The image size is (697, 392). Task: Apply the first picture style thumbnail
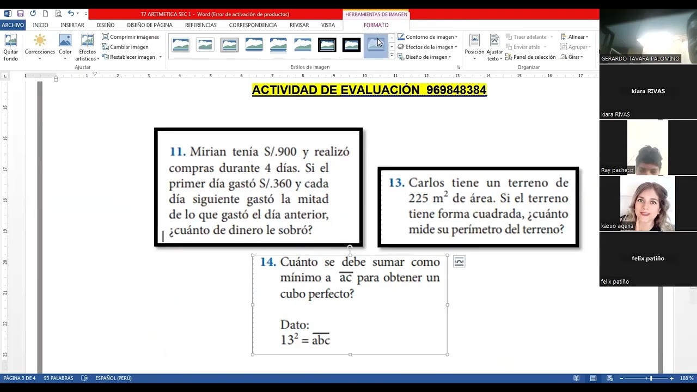click(x=180, y=45)
